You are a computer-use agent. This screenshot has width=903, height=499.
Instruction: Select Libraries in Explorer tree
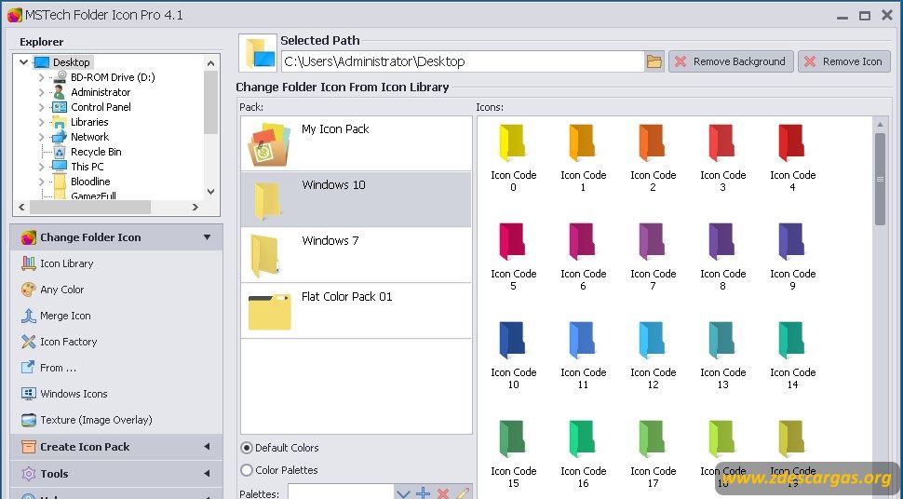89,122
